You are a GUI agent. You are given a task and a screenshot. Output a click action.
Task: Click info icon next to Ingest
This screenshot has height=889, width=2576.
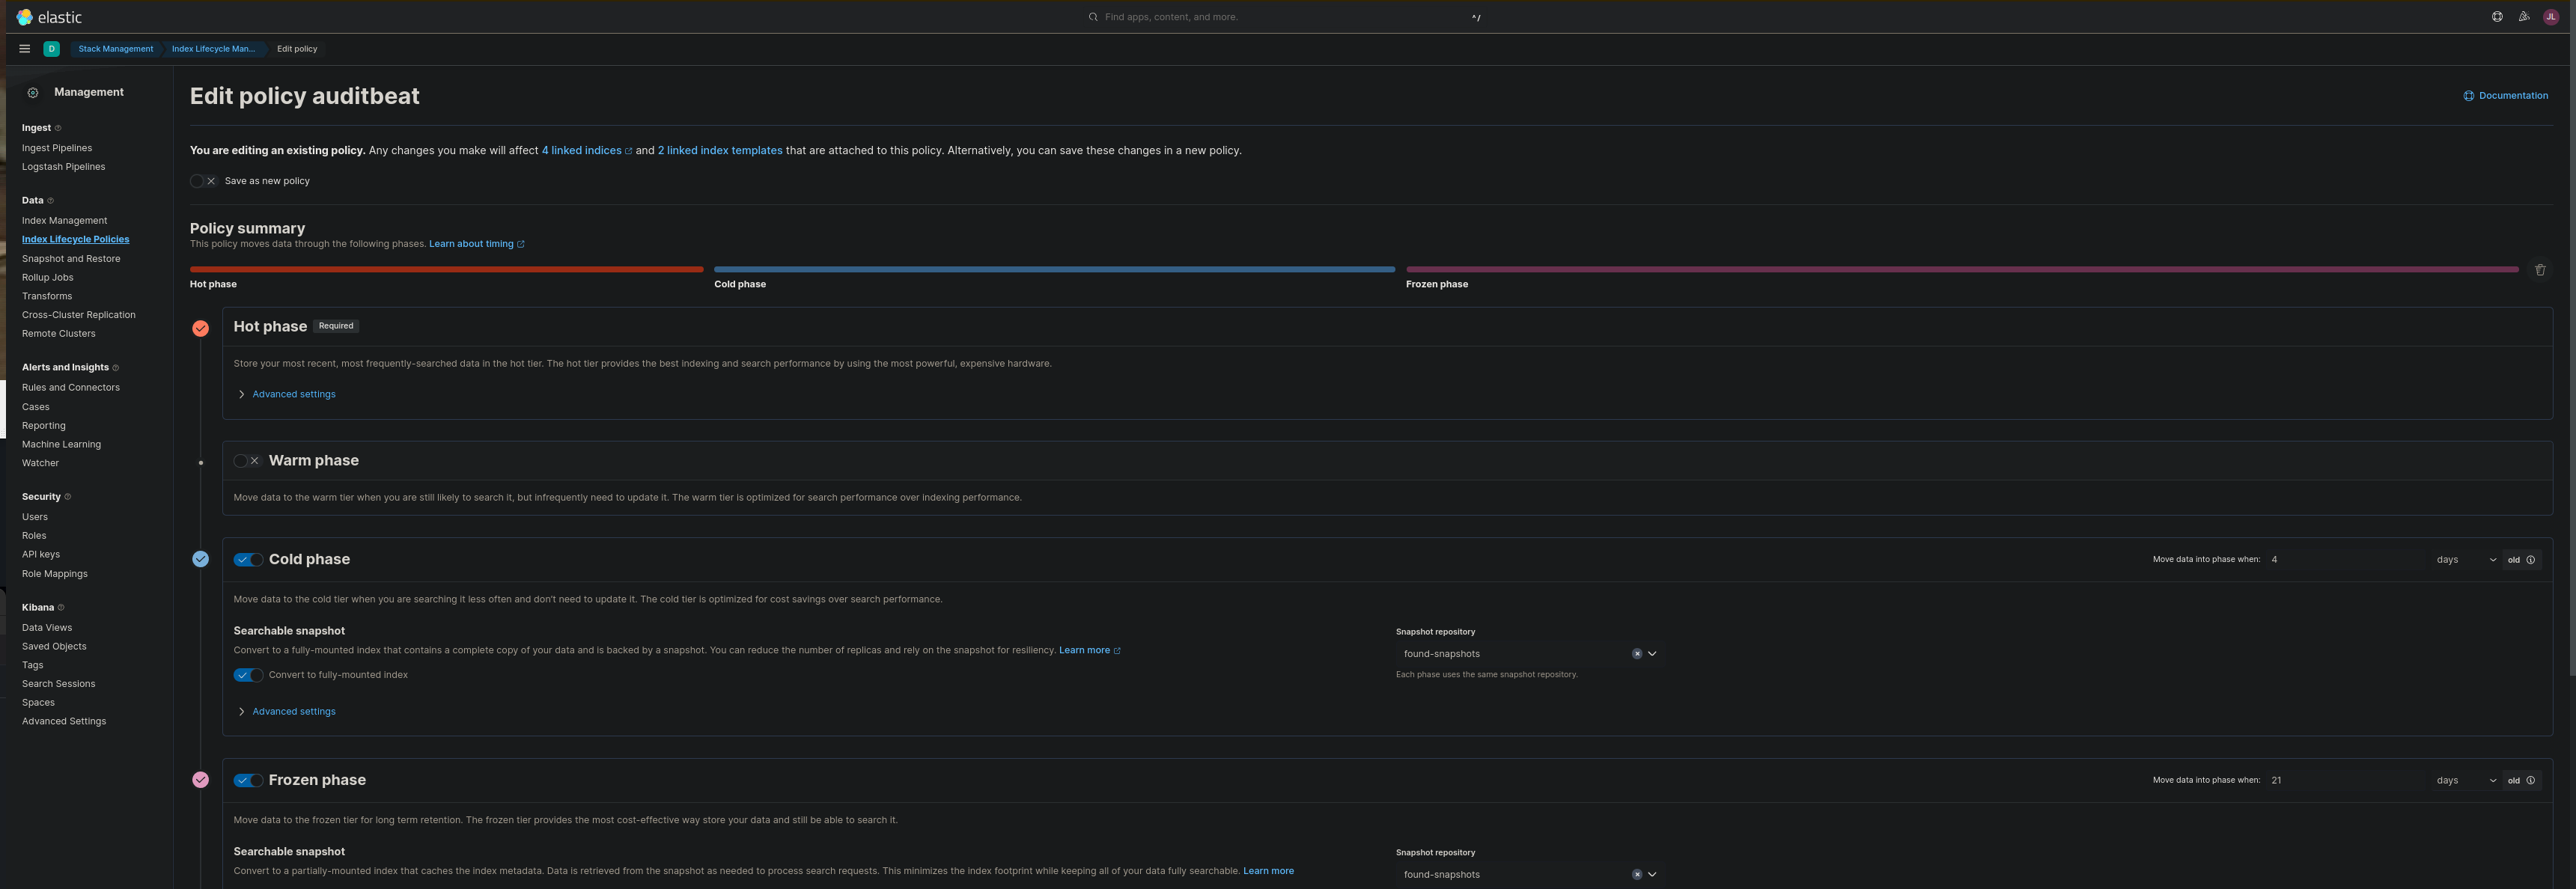tap(58, 128)
